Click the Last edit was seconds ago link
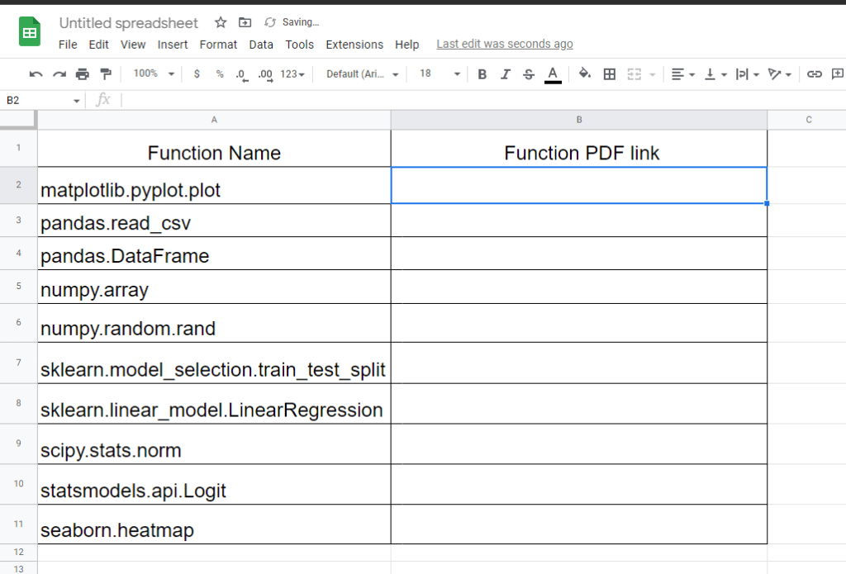Screen dimensions: 846x574 [x=504, y=43]
